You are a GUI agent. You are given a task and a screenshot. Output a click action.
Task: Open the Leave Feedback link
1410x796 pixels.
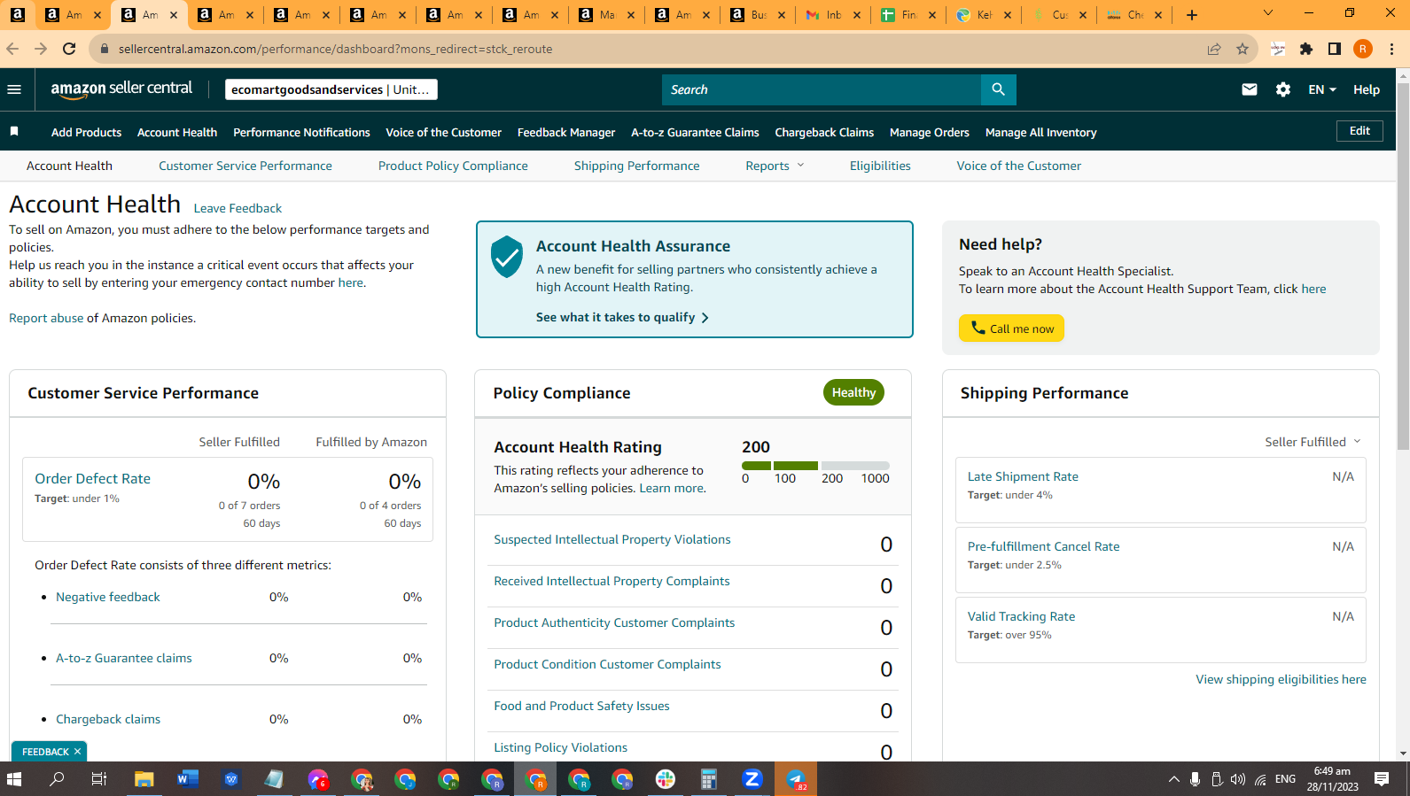[x=238, y=208]
